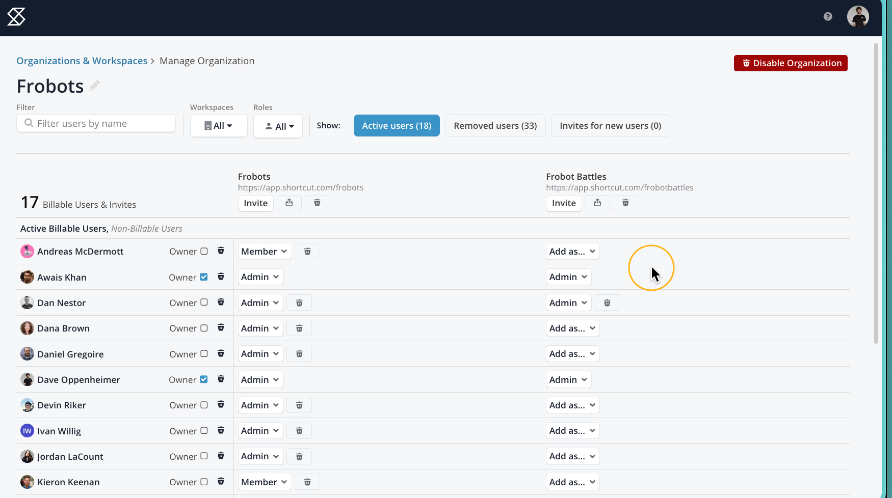Uncheck Owner checkbox for Dave Oppenheimer
This screenshot has width=892, height=498.
click(204, 379)
